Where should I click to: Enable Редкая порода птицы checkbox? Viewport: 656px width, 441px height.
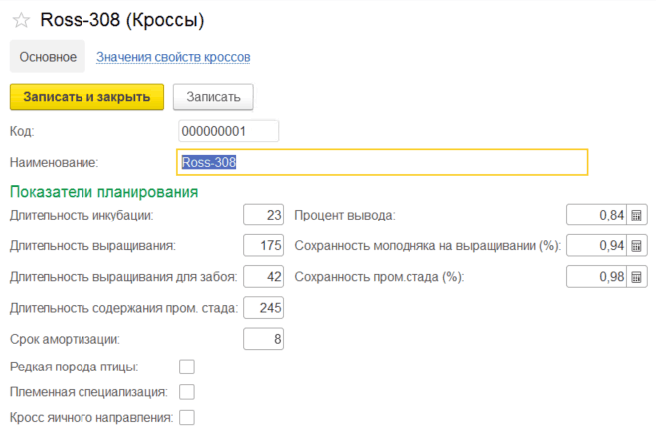(x=187, y=367)
